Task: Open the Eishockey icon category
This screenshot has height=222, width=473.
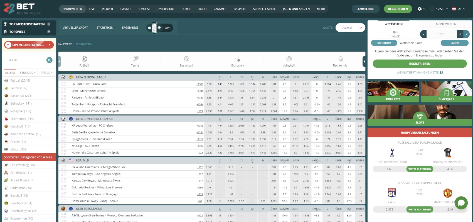Action: coord(238,59)
